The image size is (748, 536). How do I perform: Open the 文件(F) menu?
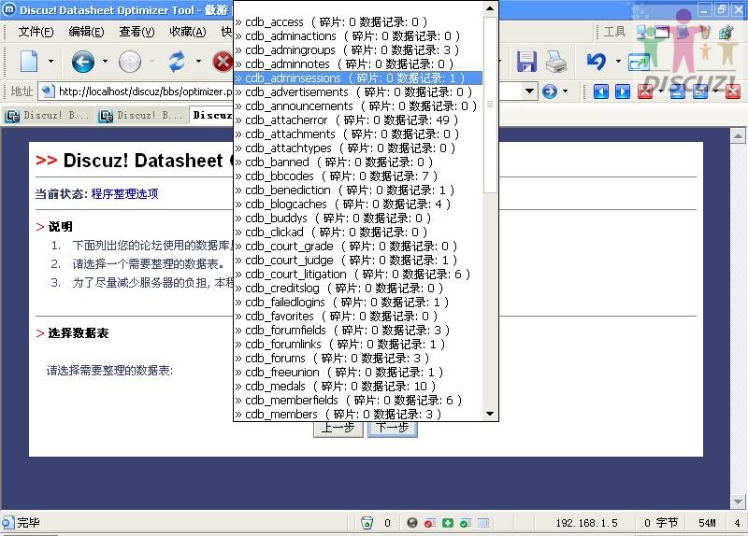(36, 32)
